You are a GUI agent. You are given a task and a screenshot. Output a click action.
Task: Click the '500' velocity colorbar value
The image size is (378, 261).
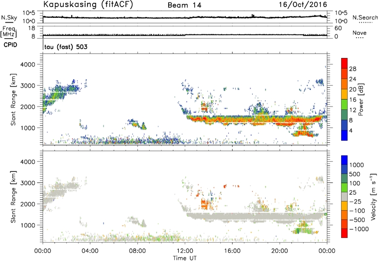coord(354,174)
